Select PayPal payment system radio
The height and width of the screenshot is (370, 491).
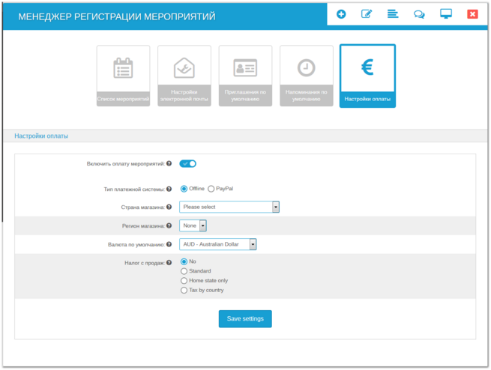pos(211,189)
